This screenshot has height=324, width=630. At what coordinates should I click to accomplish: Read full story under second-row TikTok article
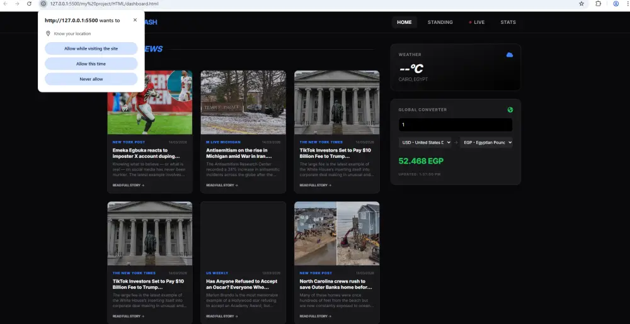point(128,316)
